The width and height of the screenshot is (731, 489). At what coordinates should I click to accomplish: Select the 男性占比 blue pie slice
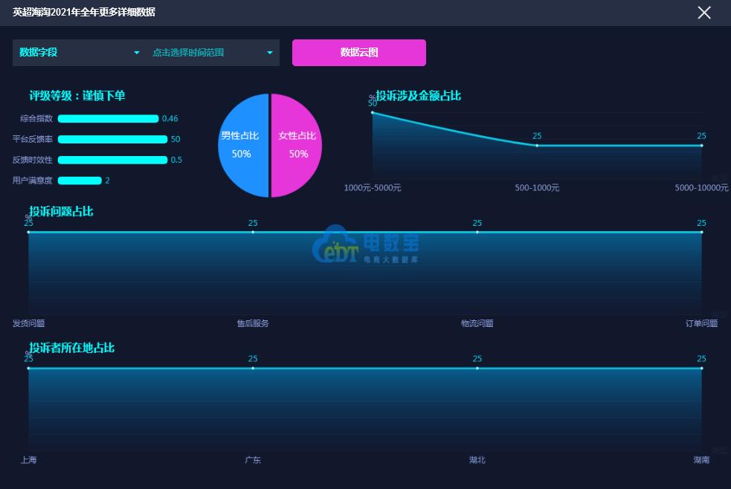pyautogui.click(x=243, y=146)
